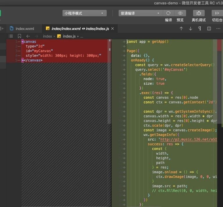Click the p2.music.126.net URL link

coord(189,139)
